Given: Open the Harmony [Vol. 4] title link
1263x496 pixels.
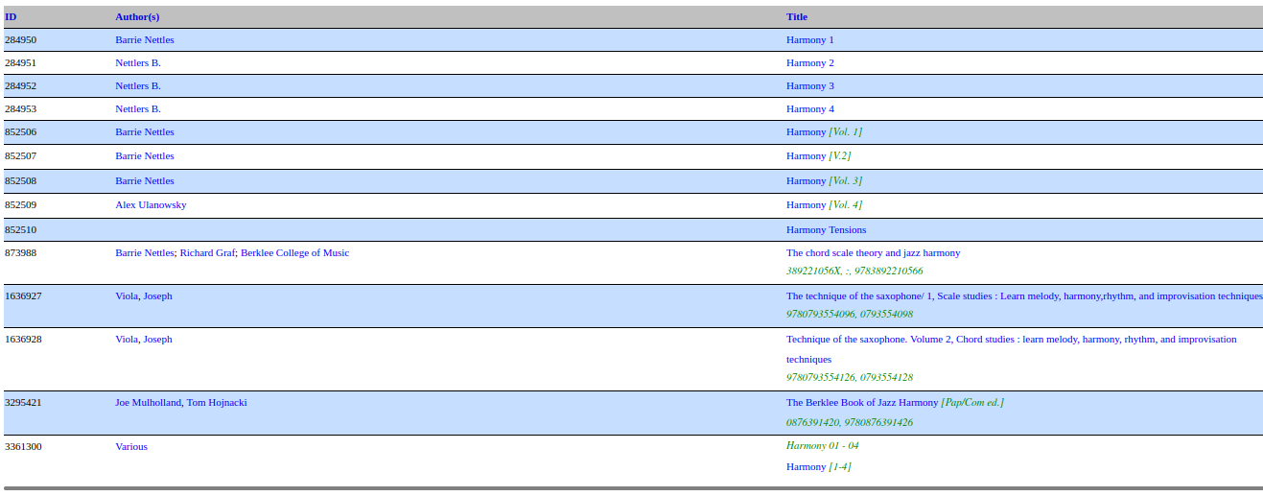Looking at the screenshot, I should (824, 204).
